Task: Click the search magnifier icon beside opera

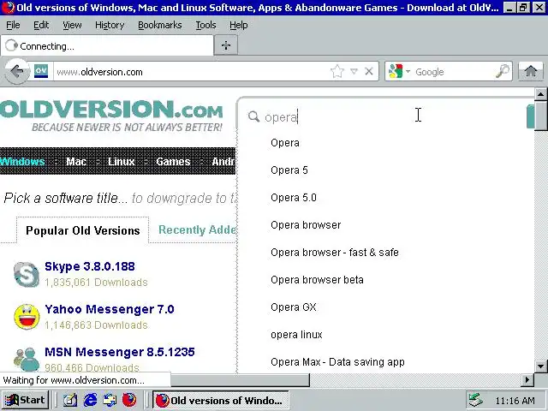Action: click(253, 116)
